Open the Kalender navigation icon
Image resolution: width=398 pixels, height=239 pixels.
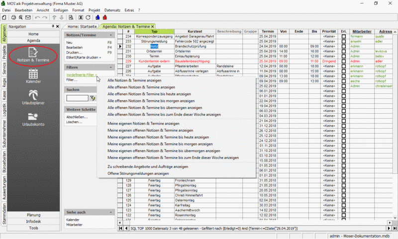tap(33, 76)
